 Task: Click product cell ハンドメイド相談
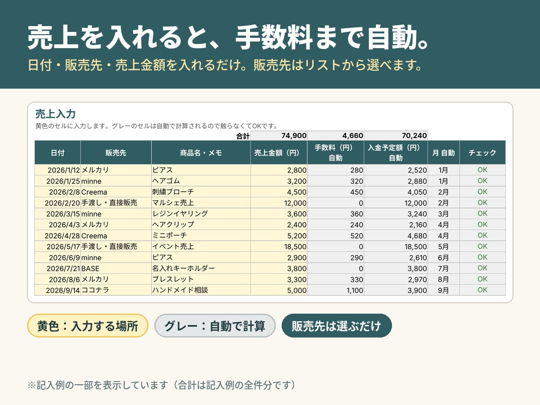[x=201, y=290]
